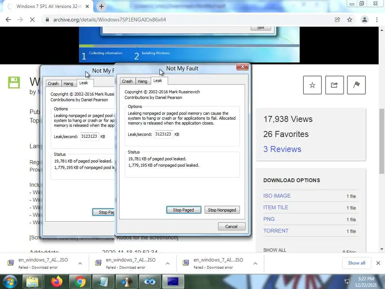
Task: Click the share page icon in address bar
Action: [337, 20]
